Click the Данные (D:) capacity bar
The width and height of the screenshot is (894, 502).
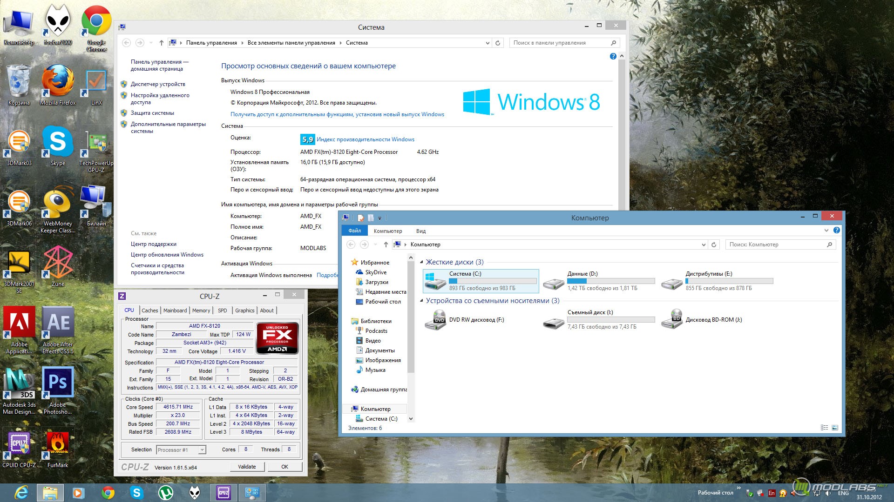(x=611, y=281)
